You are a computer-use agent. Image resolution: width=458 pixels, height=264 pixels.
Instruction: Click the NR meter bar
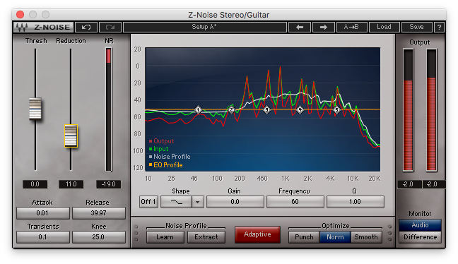(x=108, y=109)
